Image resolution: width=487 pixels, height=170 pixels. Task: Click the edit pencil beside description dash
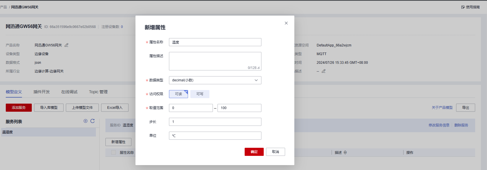click(324, 71)
